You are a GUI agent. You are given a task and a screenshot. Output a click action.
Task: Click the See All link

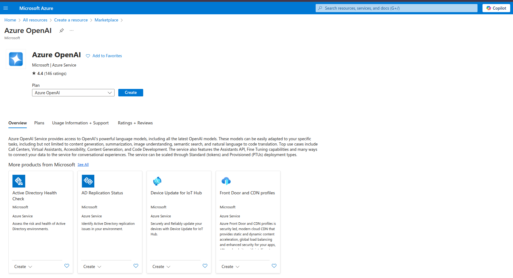pyautogui.click(x=83, y=165)
